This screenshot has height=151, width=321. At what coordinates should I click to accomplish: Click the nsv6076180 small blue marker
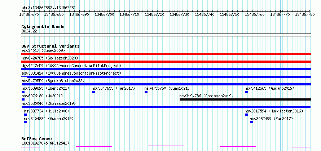pyautogui.click(x=23, y=99)
